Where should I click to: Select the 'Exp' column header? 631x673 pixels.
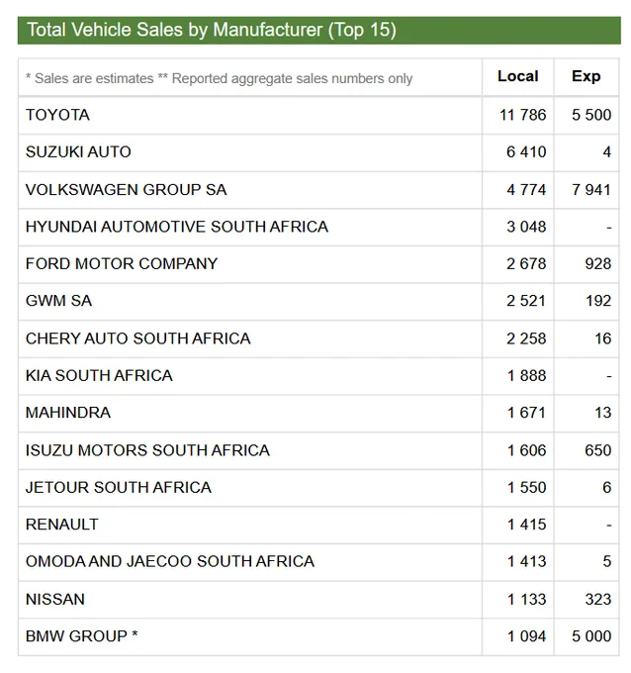pos(586,76)
